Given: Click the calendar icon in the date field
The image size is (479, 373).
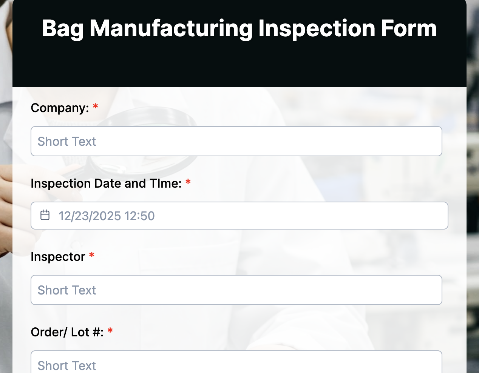Looking at the screenshot, I should pyautogui.click(x=45, y=215).
